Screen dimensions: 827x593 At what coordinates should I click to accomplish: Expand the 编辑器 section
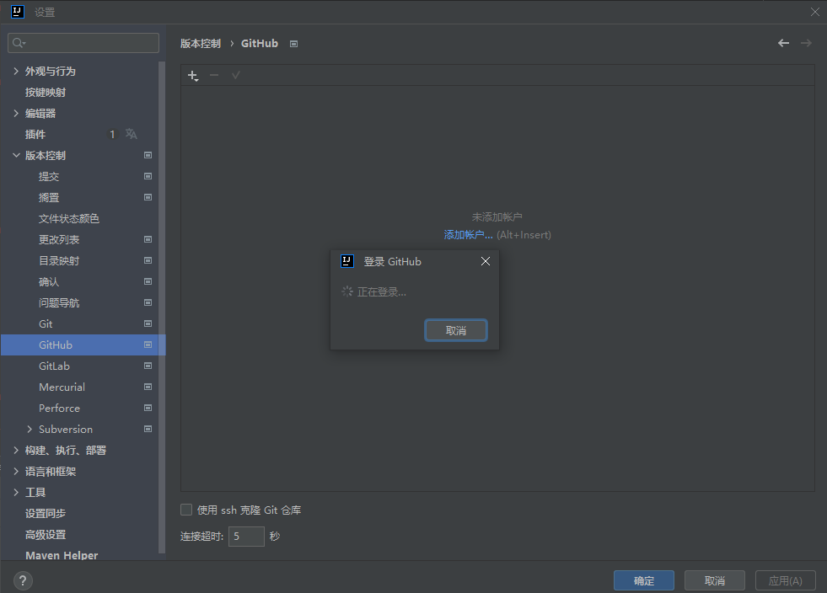(16, 114)
